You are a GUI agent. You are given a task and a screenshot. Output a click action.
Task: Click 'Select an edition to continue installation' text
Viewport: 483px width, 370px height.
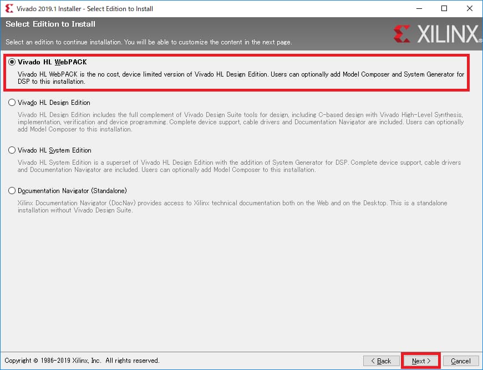pos(149,42)
